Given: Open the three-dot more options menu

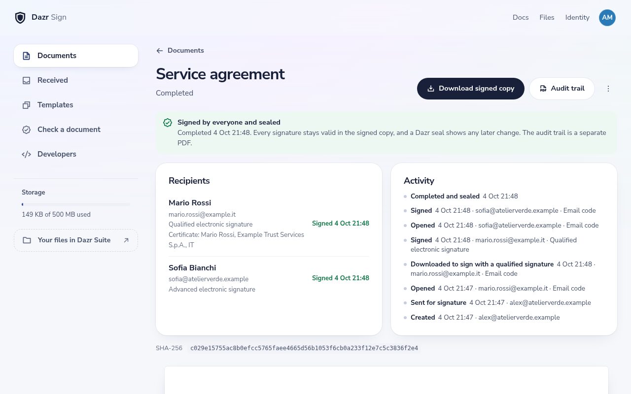Looking at the screenshot, I should coord(608,89).
